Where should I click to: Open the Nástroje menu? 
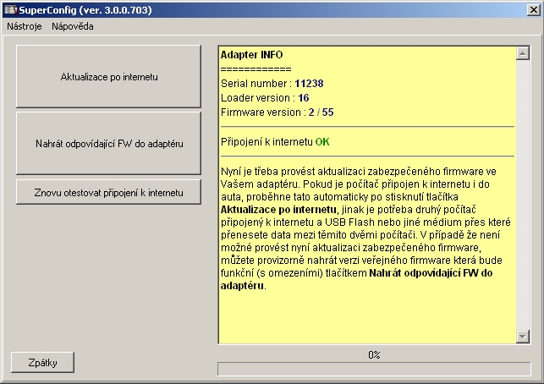click(25, 26)
